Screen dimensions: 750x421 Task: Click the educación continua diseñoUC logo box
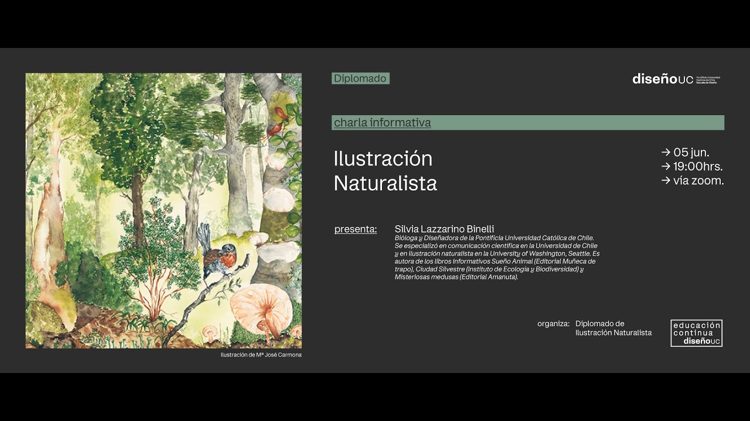coord(697,333)
